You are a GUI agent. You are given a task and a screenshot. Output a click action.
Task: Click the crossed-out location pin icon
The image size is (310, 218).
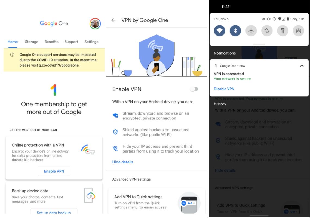coord(115,149)
